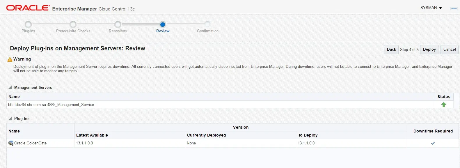Click the Review step active circle
Image resolution: width=460 pixels, height=168 pixels.
[x=163, y=24]
